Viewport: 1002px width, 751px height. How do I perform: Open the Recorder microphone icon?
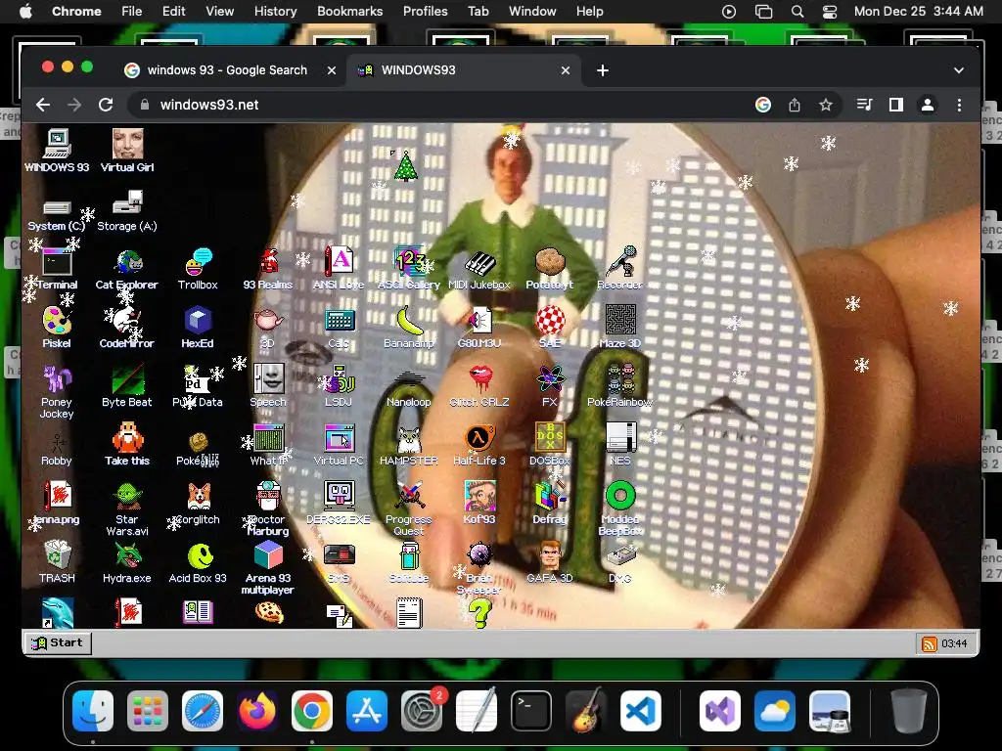(619, 268)
